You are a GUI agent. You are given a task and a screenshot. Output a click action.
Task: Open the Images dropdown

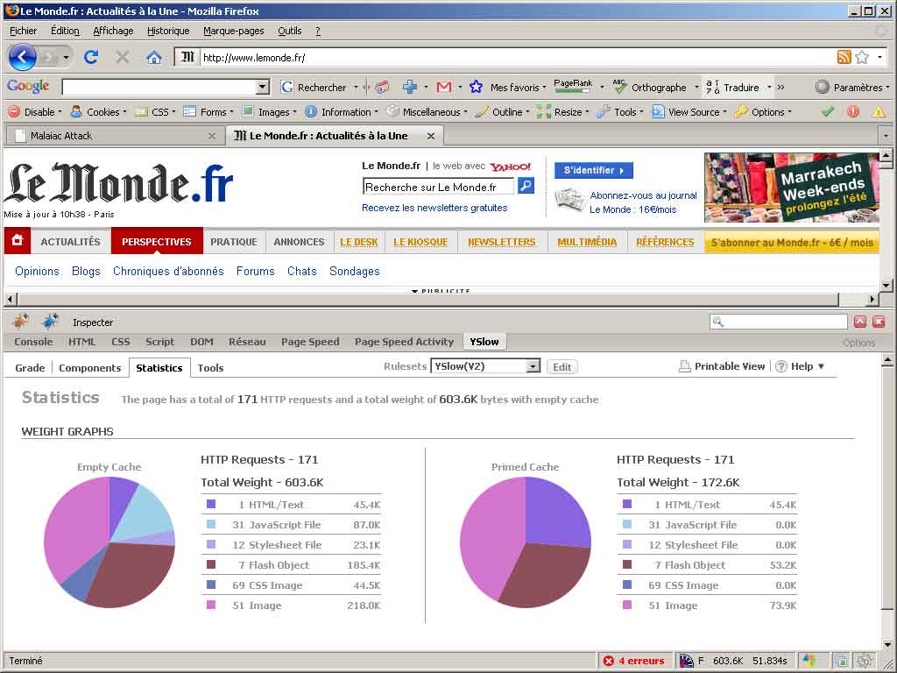click(269, 111)
